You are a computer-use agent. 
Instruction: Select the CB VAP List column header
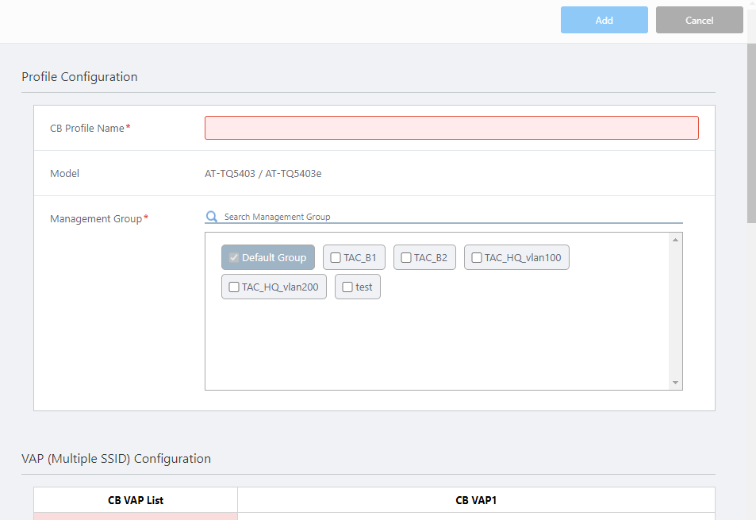(x=136, y=500)
